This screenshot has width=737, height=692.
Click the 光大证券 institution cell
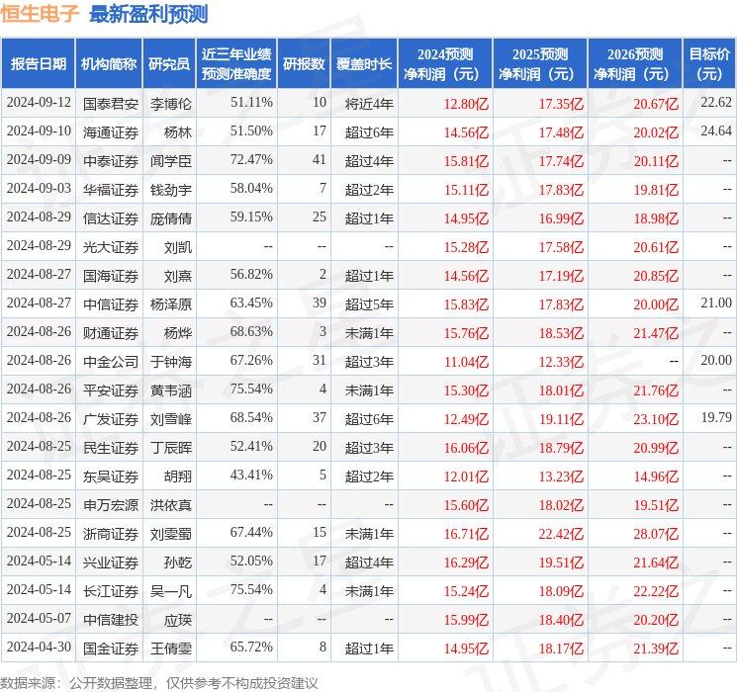point(111,246)
